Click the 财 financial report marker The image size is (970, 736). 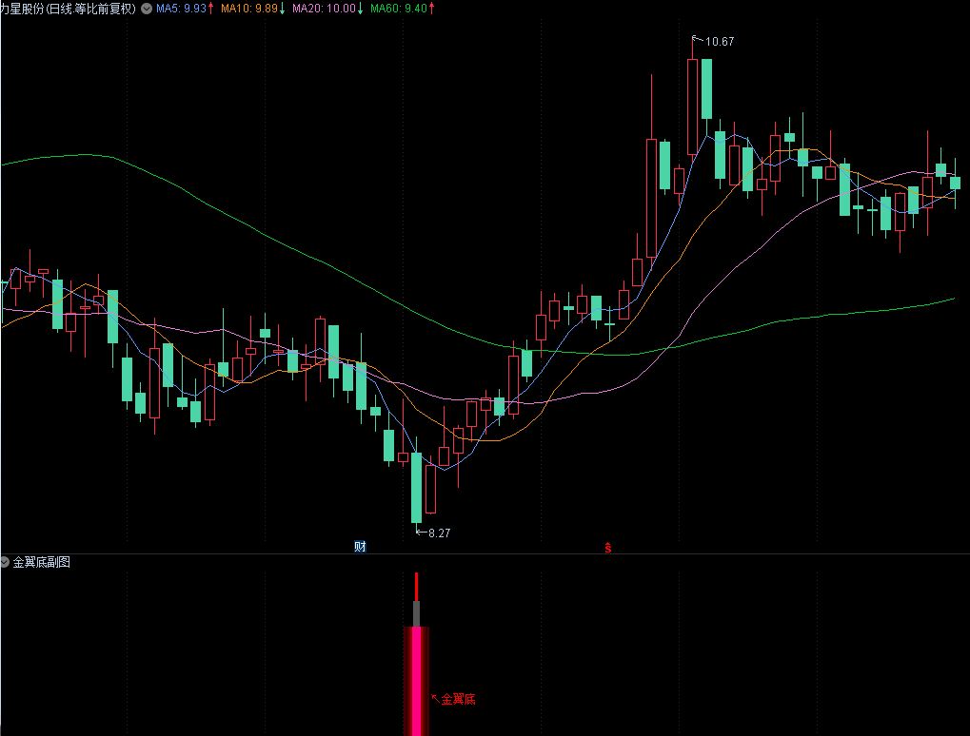pyautogui.click(x=360, y=547)
